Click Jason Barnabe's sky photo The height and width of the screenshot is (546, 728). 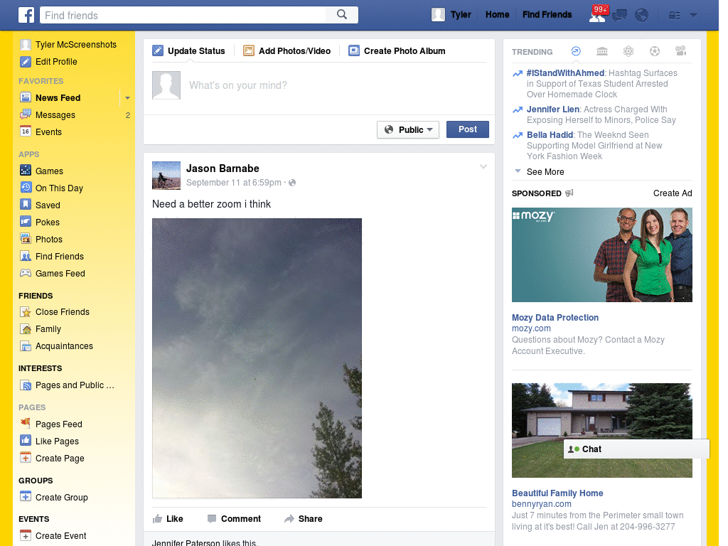pyautogui.click(x=257, y=358)
